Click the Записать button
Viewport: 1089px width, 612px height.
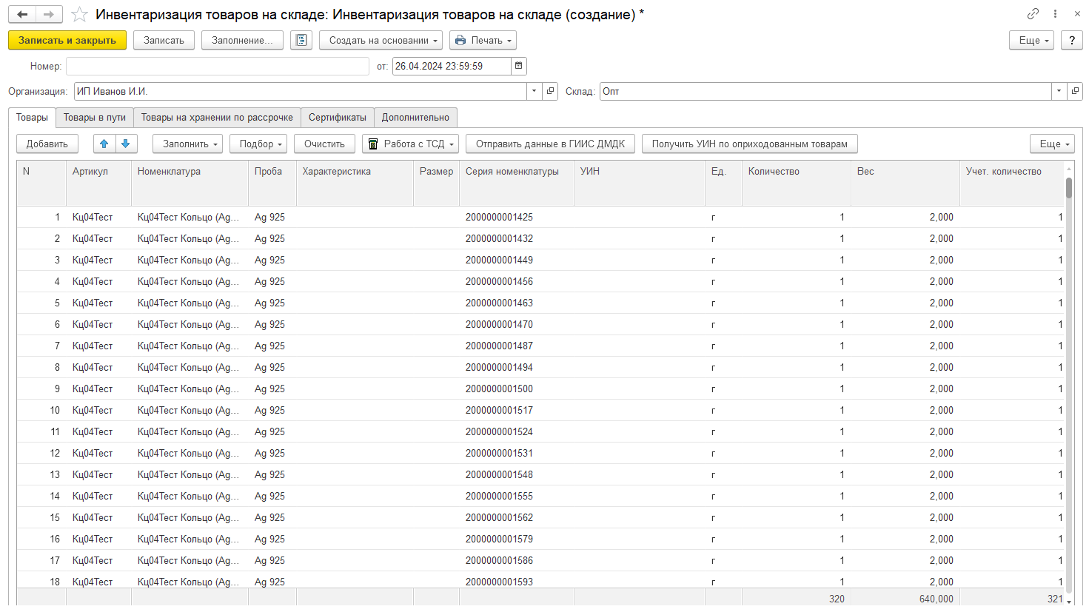pos(164,40)
